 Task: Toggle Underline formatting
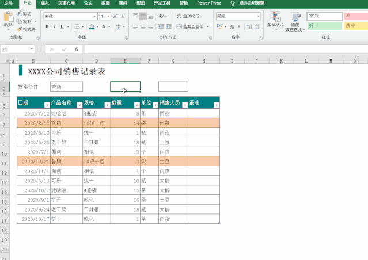pos(62,26)
